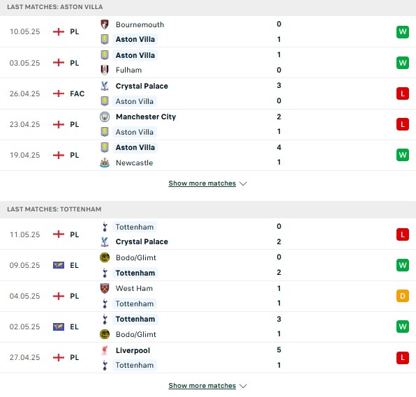Click the Last Matches: Aston Villa header
This screenshot has height=397, width=416.
pos(208,7)
